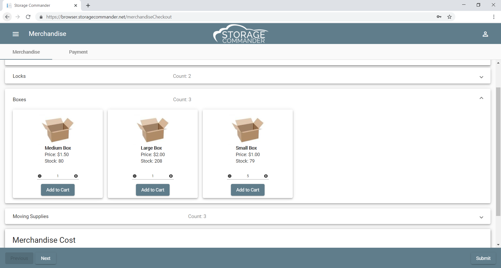Click the Storage Commander logo
The image size is (501, 268).
coord(240,34)
